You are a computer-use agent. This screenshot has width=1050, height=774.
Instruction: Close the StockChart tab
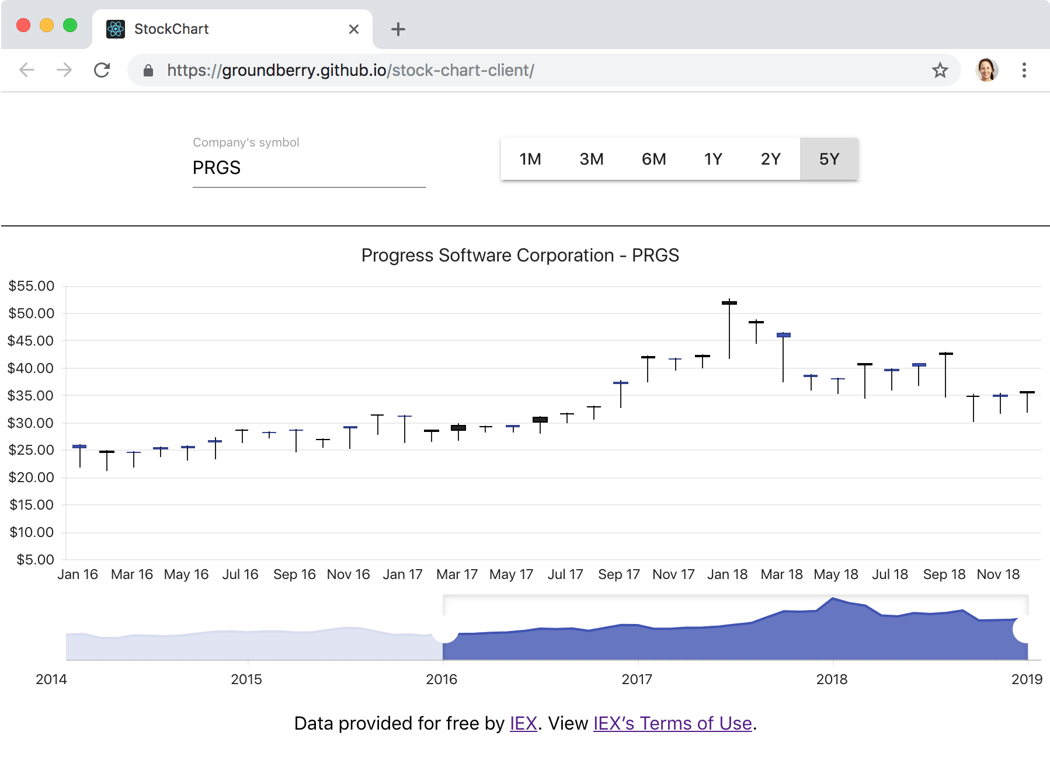354,29
